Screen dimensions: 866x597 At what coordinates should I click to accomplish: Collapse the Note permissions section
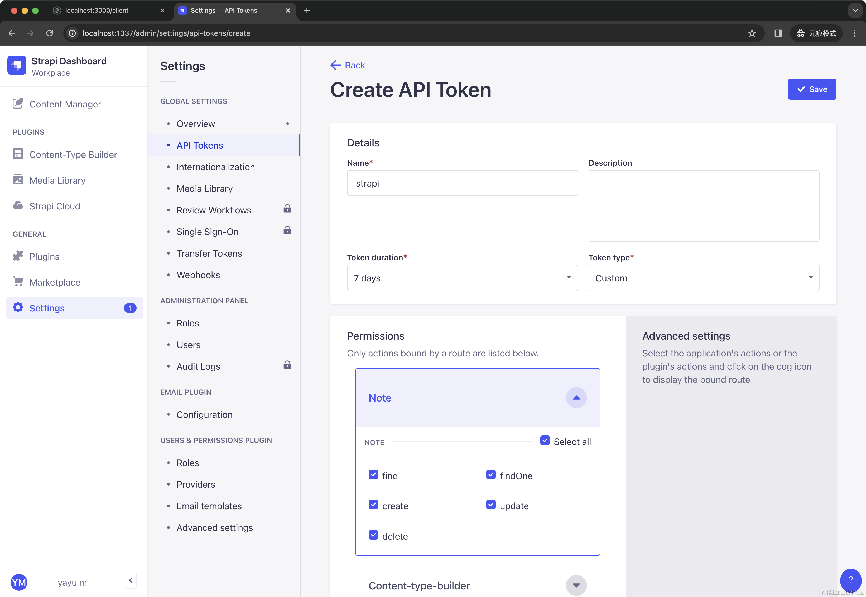[576, 398]
